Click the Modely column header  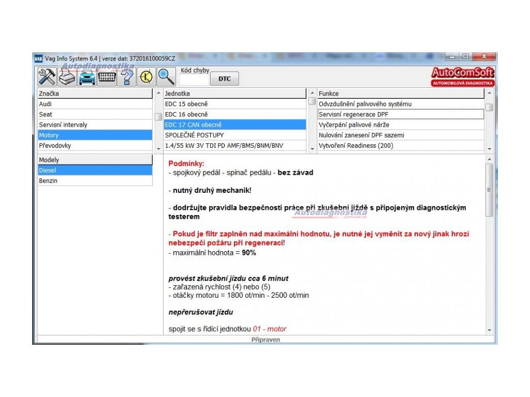pyautogui.click(x=95, y=160)
